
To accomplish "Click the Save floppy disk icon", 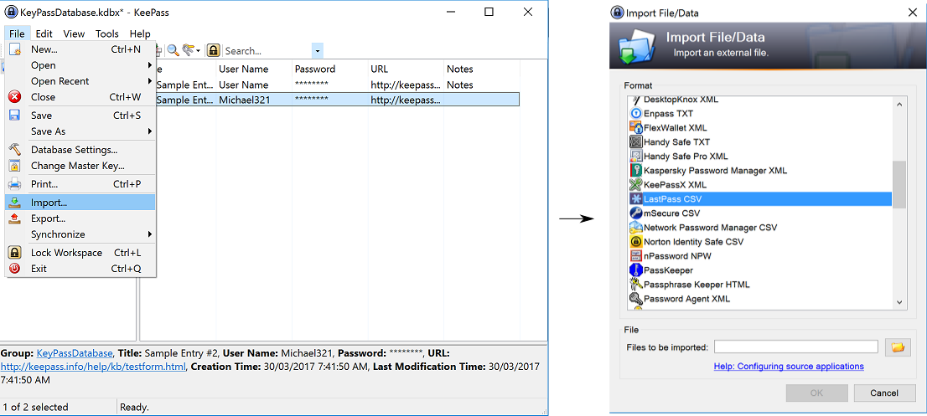I will click(15, 115).
